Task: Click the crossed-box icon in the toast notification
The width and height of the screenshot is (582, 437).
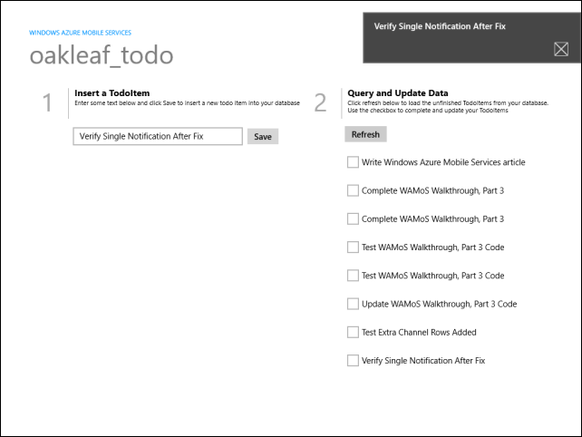Action: (x=560, y=50)
